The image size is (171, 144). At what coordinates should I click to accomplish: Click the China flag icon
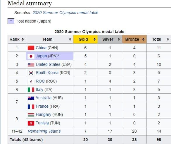31,48
